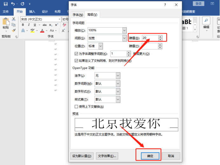
Task: Click the 磅值(Y) position value field
Action: (150, 46)
